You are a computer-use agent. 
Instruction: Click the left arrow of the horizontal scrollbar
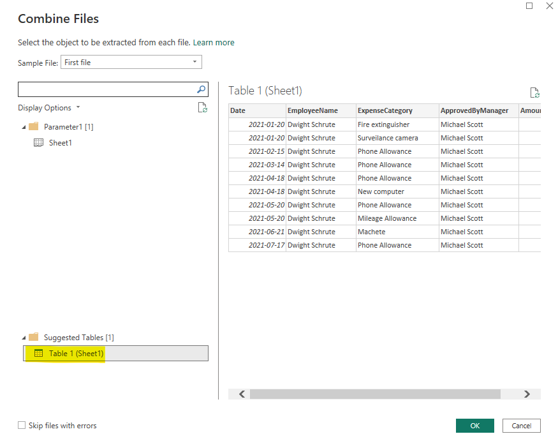(x=242, y=394)
